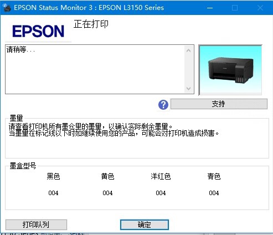
Task: Click the 青色 ink label
Action: click(x=214, y=176)
